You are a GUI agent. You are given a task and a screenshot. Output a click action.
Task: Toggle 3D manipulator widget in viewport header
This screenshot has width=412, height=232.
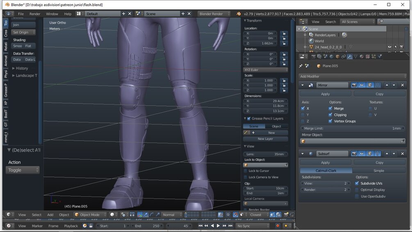(x=140, y=215)
